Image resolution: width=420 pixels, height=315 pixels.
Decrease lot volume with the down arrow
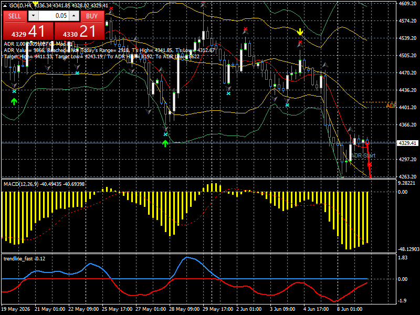[33, 16]
